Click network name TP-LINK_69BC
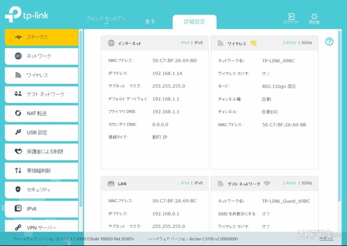Image resolution: width=347 pixels, height=246 pixels. (x=278, y=61)
